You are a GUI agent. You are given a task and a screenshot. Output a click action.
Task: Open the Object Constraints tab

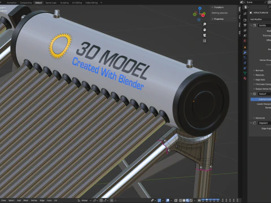(x=245, y=68)
